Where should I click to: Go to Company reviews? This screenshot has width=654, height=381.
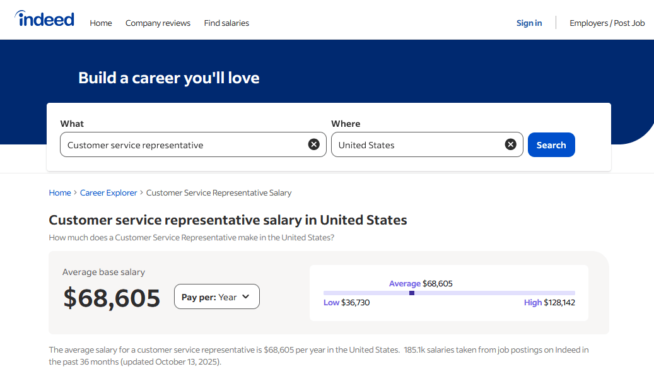[158, 23]
